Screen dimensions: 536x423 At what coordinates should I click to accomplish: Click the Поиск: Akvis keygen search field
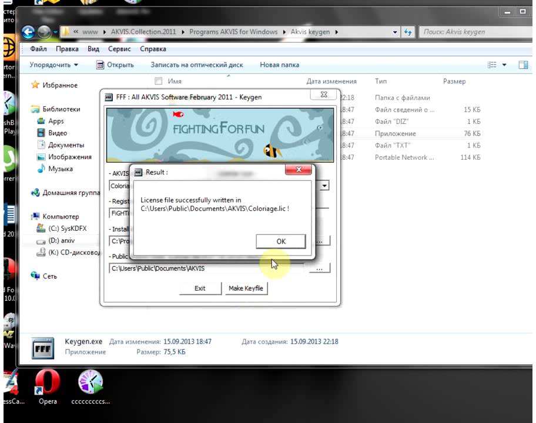pyautogui.click(x=475, y=32)
